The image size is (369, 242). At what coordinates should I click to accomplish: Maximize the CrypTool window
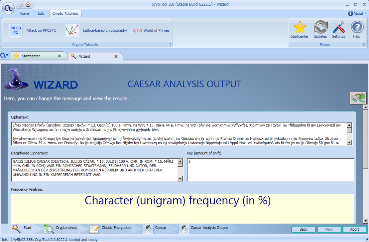pyautogui.click(x=356, y=4)
